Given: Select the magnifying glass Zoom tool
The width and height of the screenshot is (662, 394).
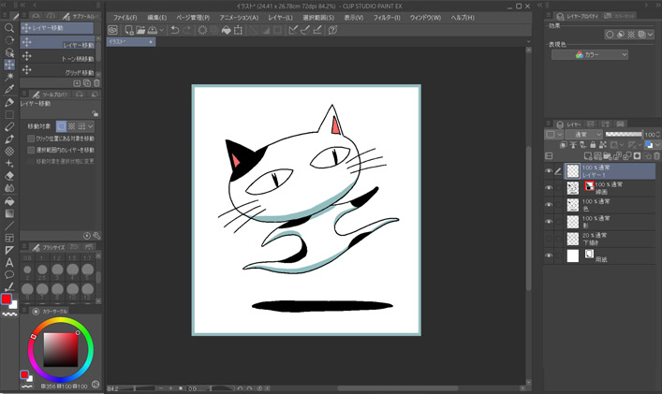Looking at the screenshot, I should pos(9,28).
